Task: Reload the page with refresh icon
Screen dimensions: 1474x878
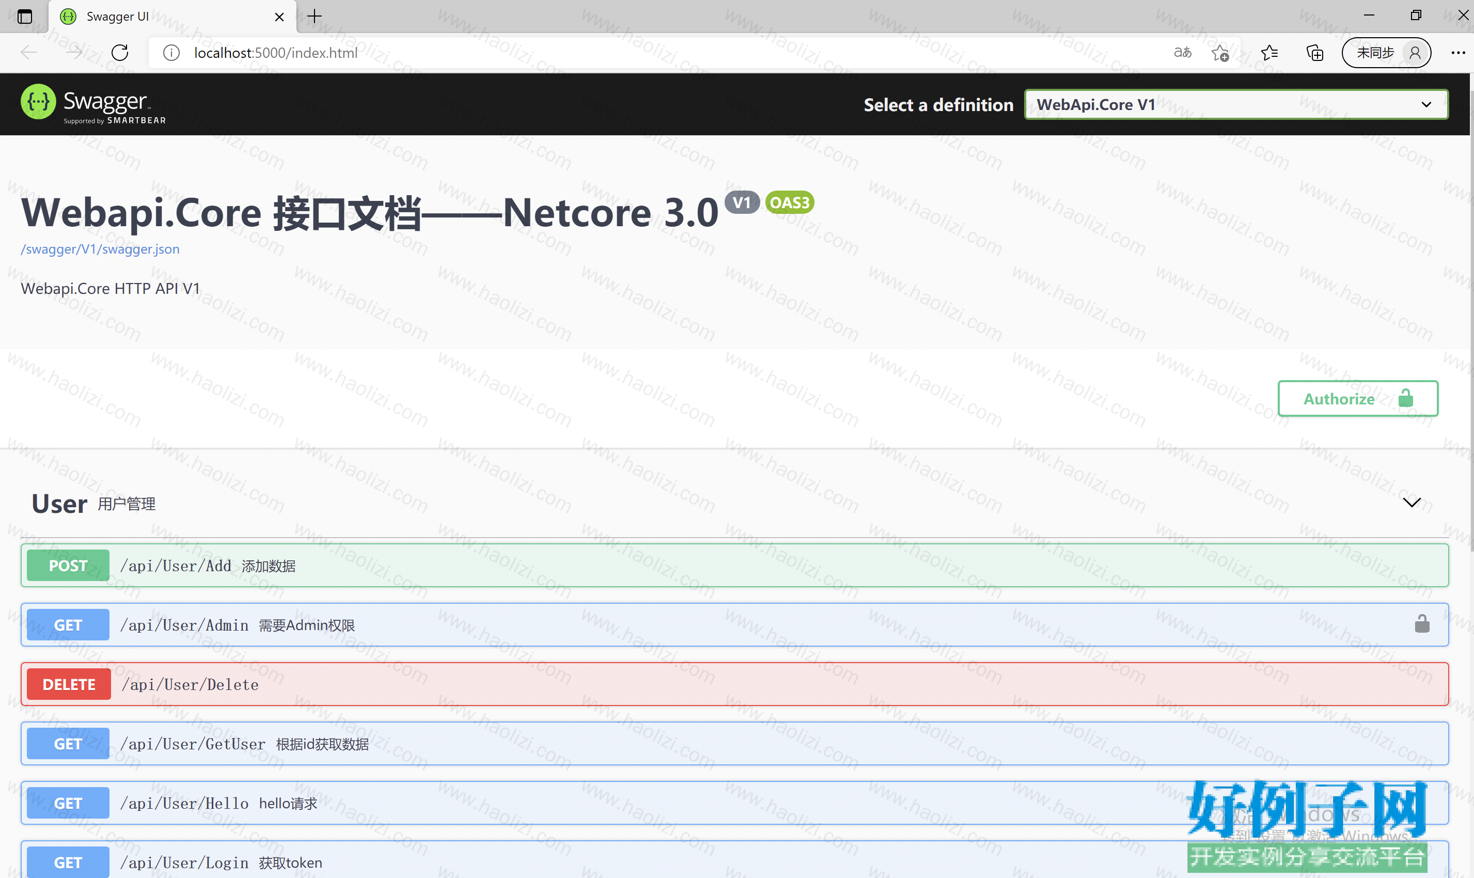Action: [120, 53]
